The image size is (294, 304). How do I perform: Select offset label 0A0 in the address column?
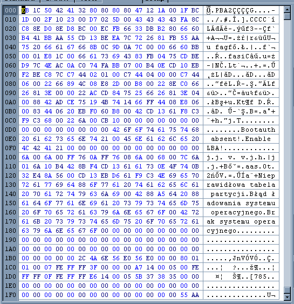click(10, 102)
